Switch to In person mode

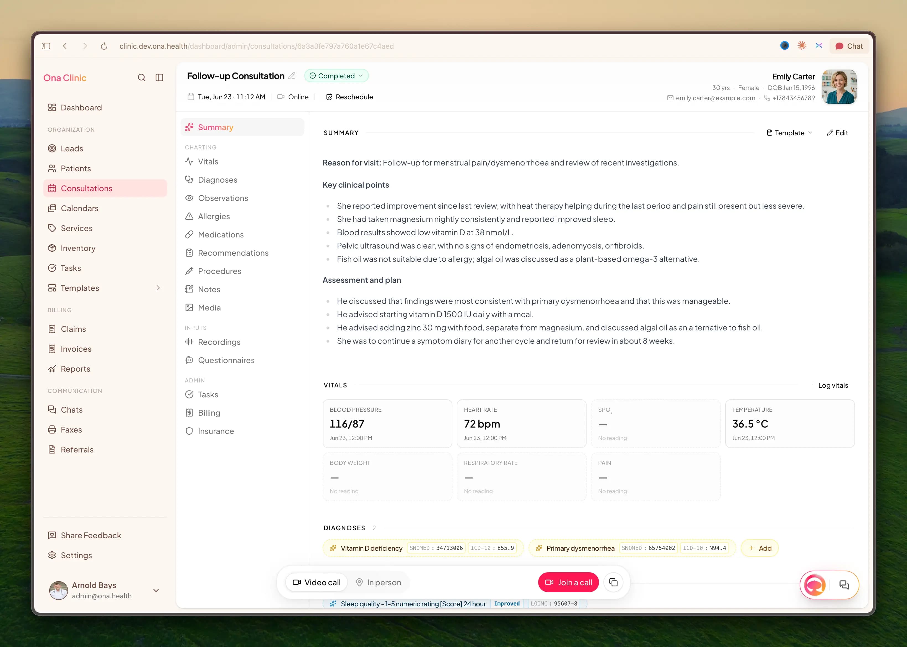point(379,583)
